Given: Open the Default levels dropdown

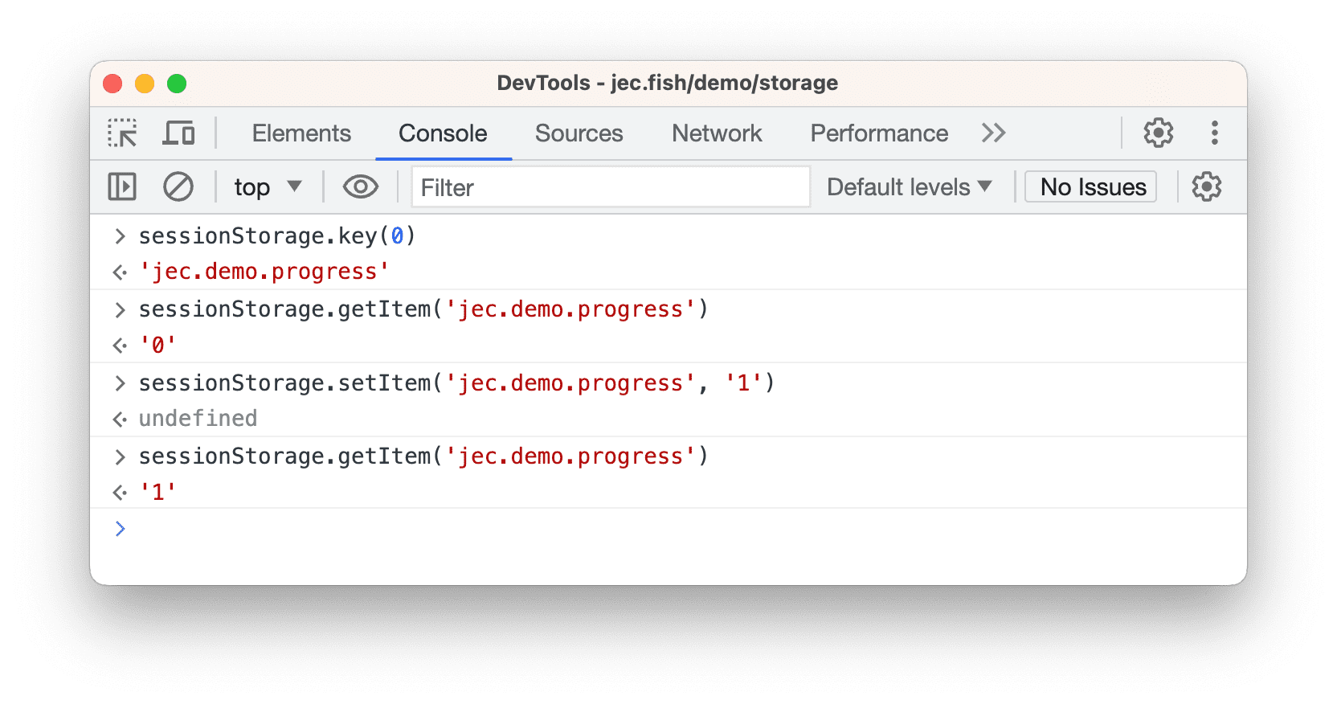Looking at the screenshot, I should (x=909, y=186).
